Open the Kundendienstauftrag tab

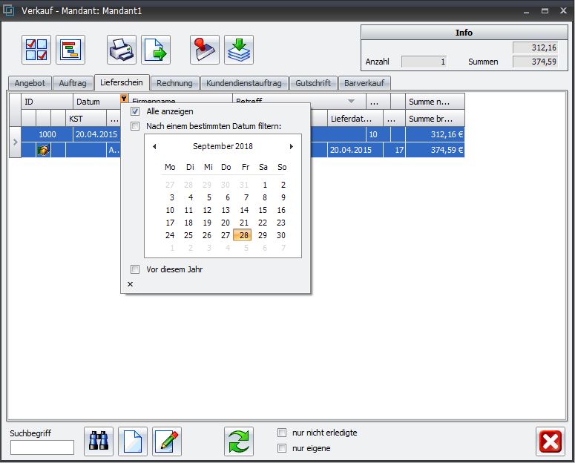click(244, 83)
